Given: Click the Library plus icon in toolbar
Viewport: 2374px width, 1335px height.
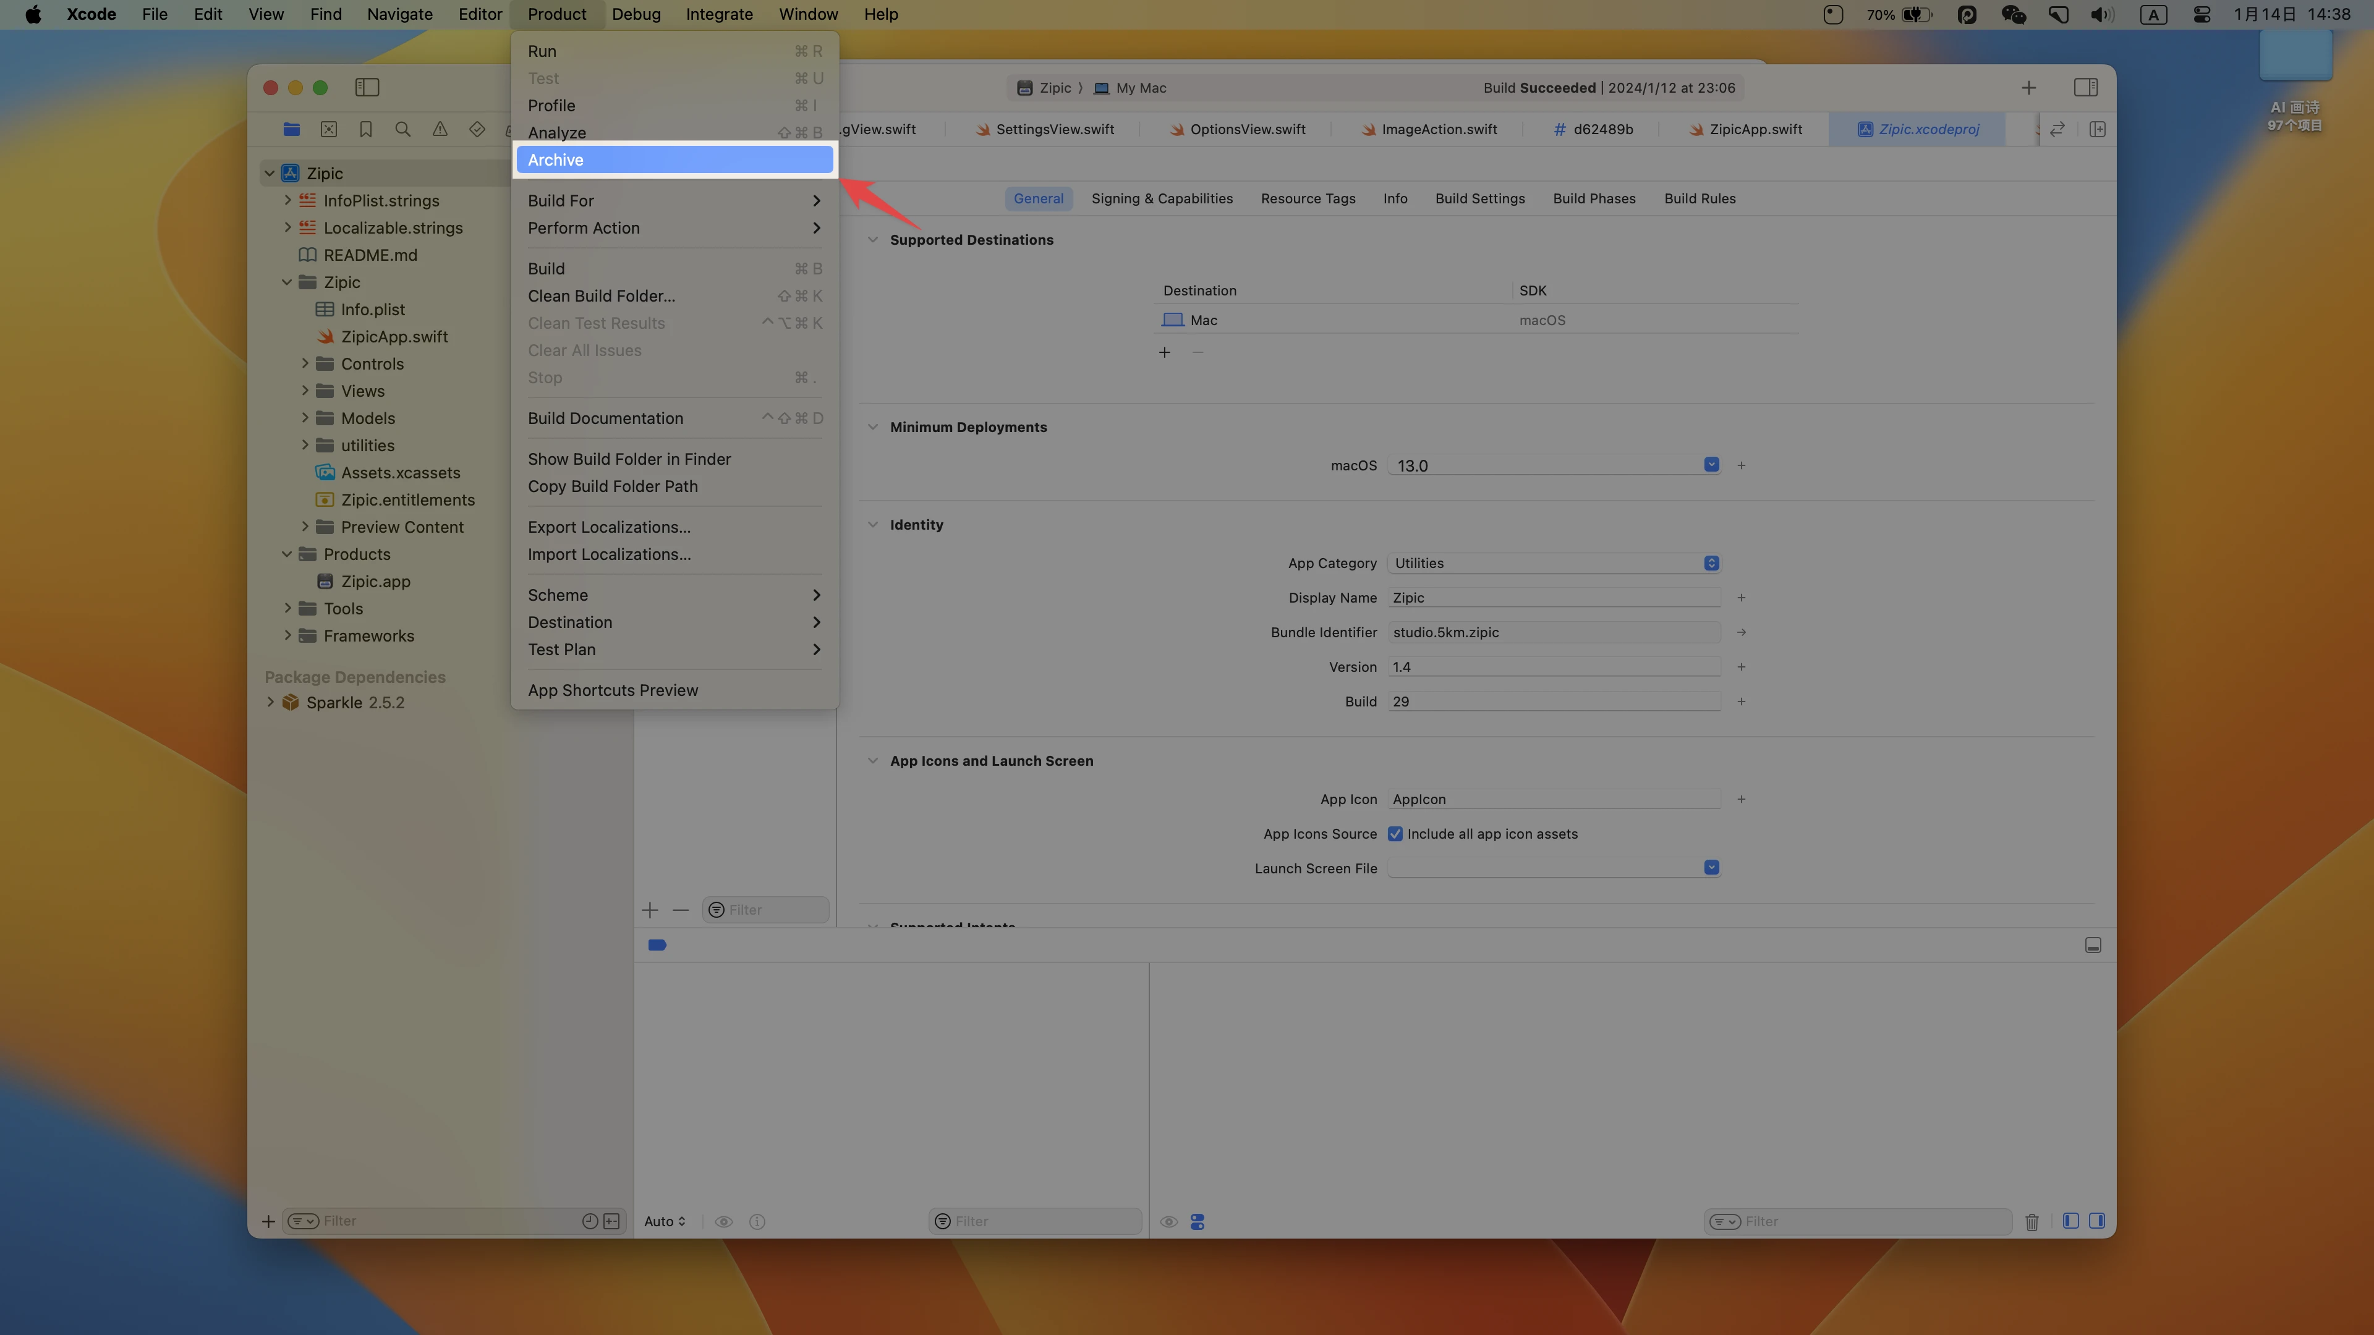Looking at the screenshot, I should tap(2028, 88).
